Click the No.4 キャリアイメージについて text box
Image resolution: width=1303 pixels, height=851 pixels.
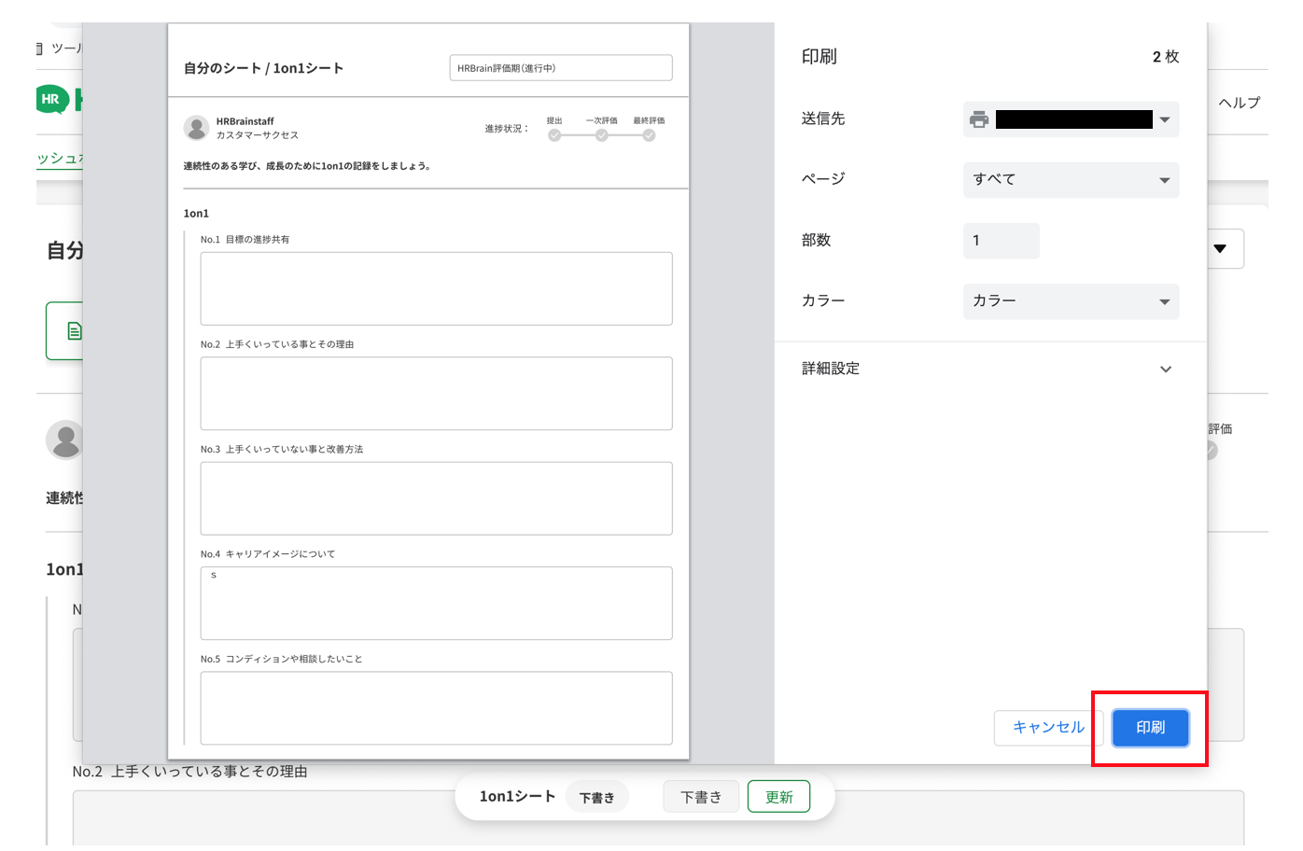[x=436, y=603]
